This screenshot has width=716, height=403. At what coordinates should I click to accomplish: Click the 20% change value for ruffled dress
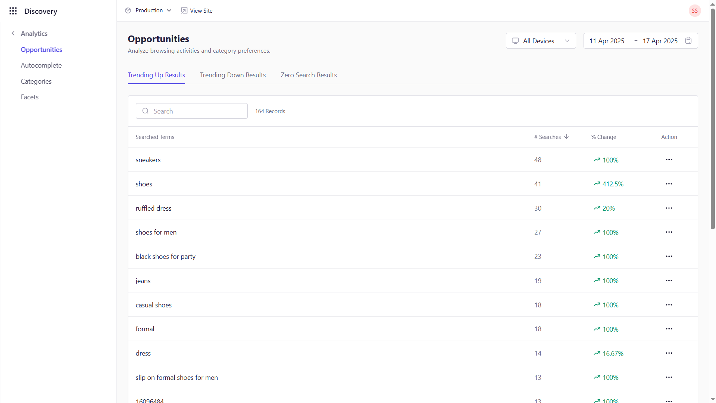coord(609,208)
